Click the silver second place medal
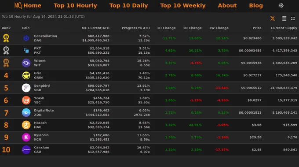 [x=6, y=50]
